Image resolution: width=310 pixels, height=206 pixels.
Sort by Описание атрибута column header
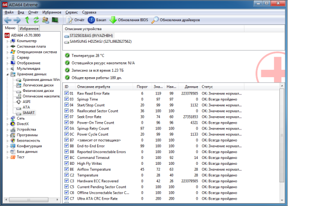pyautogui.click(x=104, y=87)
